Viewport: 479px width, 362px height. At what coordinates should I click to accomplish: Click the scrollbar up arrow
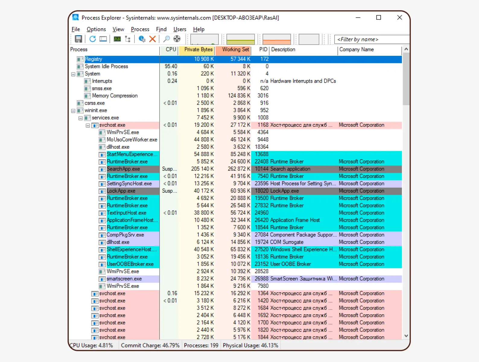click(x=406, y=49)
